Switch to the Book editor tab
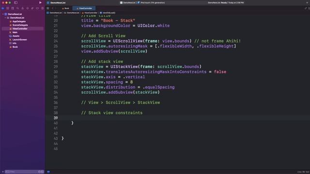Viewport: 310px width, 174px height. [x=66, y=8]
